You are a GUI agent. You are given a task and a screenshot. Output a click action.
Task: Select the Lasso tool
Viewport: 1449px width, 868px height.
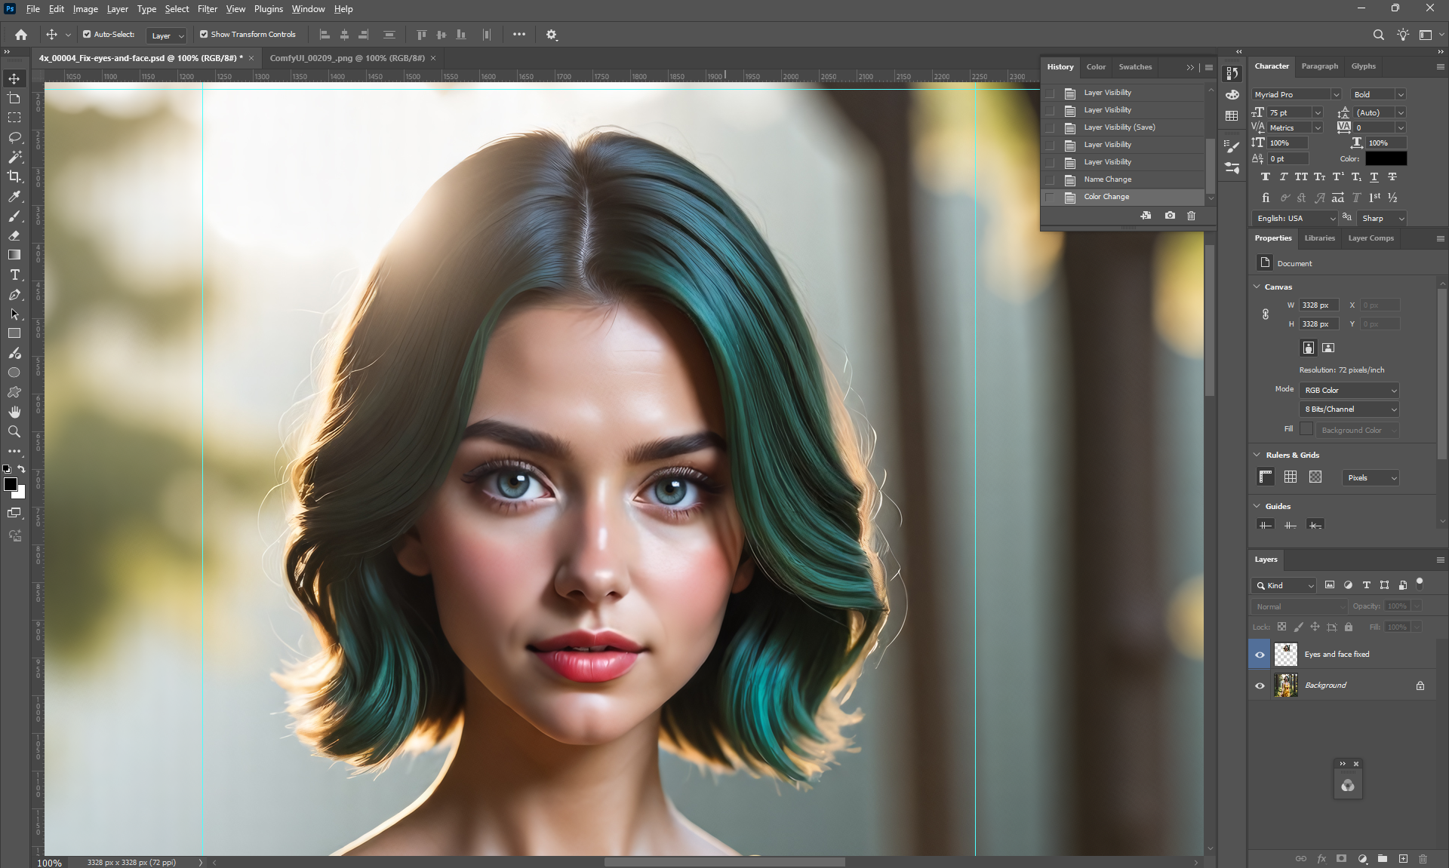[14, 137]
